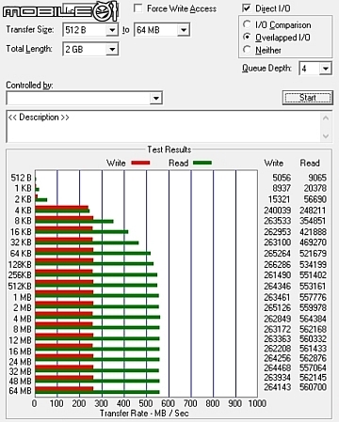Click the green Read legend swatch
The image size is (339, 422).
pos(202,163)
